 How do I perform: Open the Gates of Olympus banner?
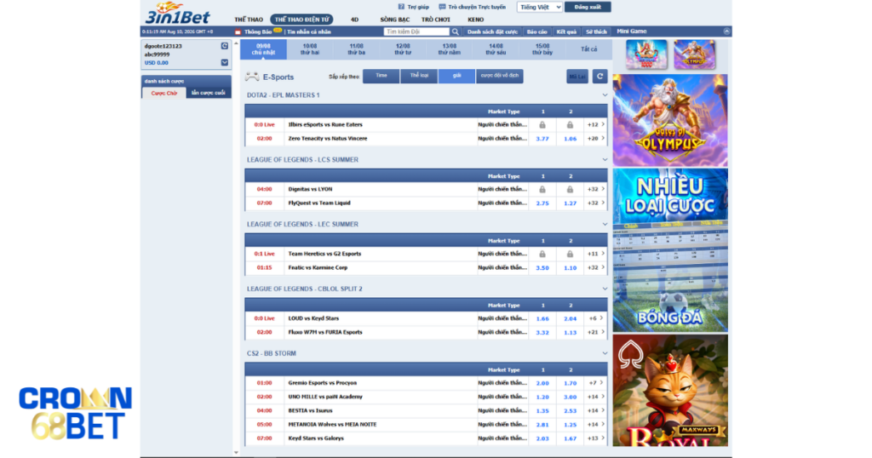(670, 120)
